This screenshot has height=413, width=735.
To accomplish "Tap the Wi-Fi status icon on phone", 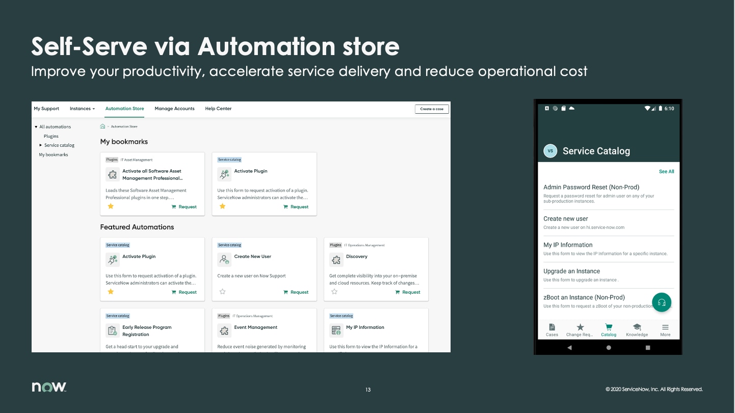I will point(647,108).
